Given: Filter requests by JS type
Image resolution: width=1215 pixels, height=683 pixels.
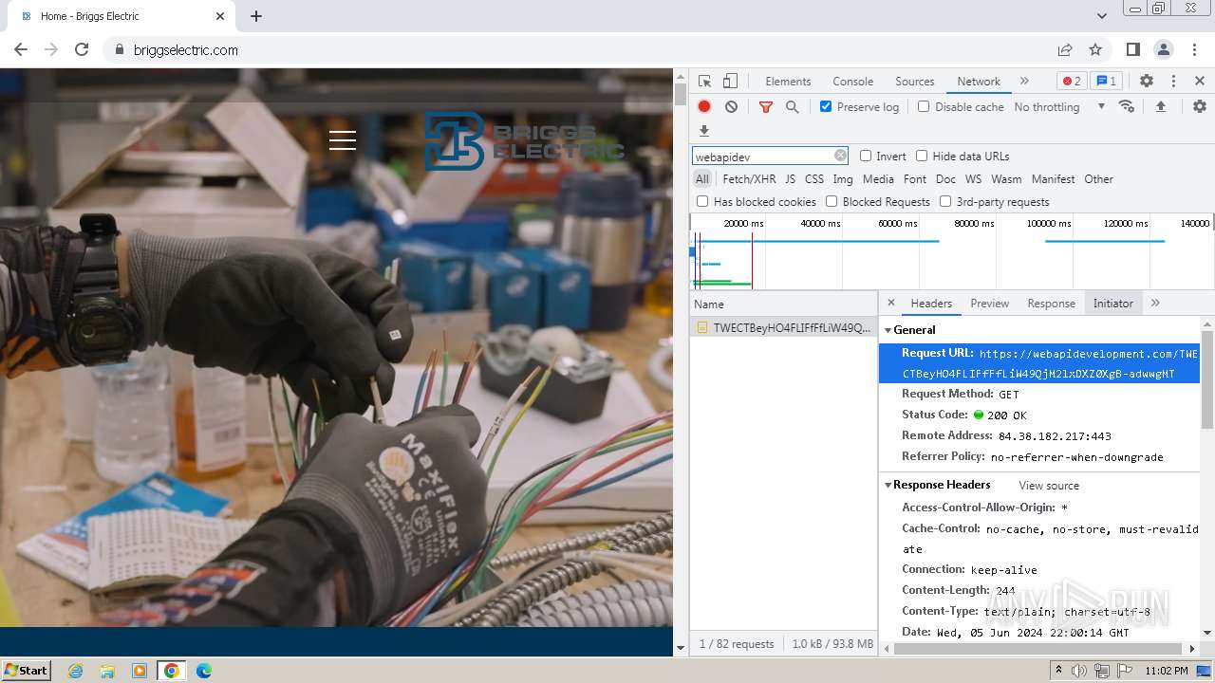Looking at the screenshot, I should click(790, 179).
